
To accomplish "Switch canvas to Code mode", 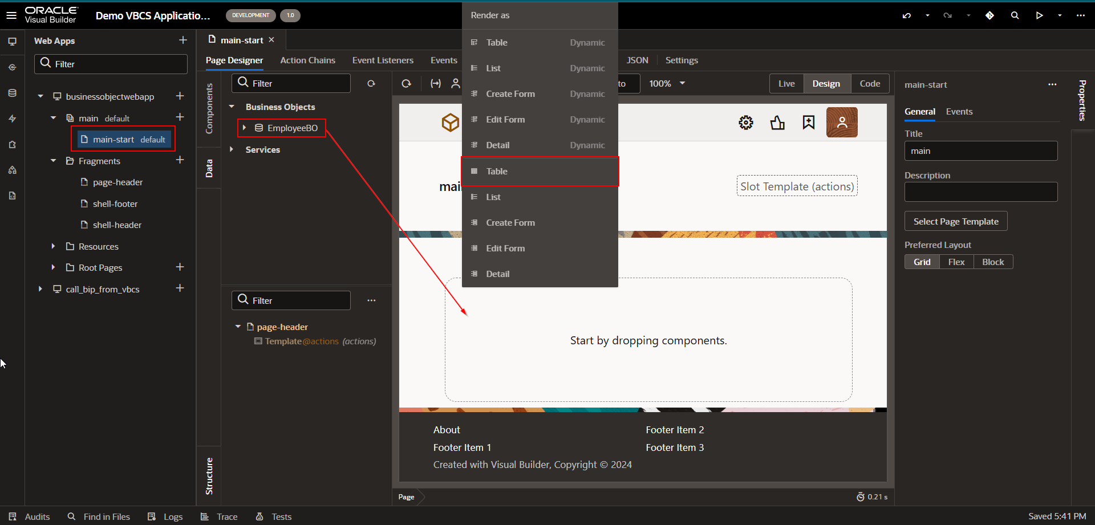I will [x=870, y=83].
